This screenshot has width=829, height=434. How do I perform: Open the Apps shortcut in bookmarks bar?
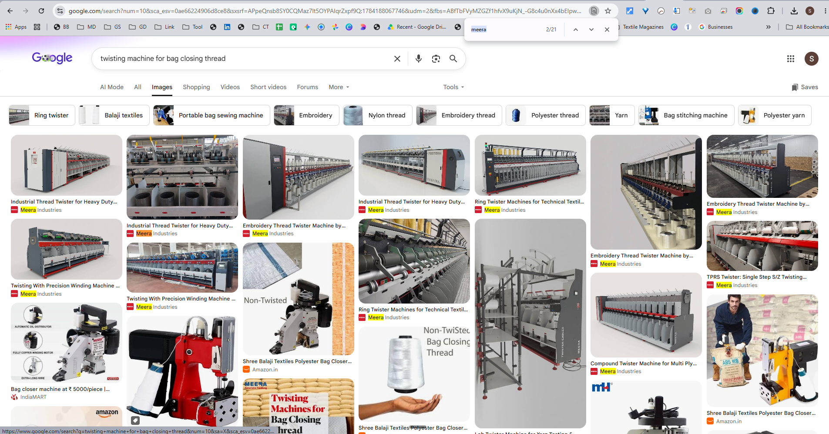[x=16, y=27]
